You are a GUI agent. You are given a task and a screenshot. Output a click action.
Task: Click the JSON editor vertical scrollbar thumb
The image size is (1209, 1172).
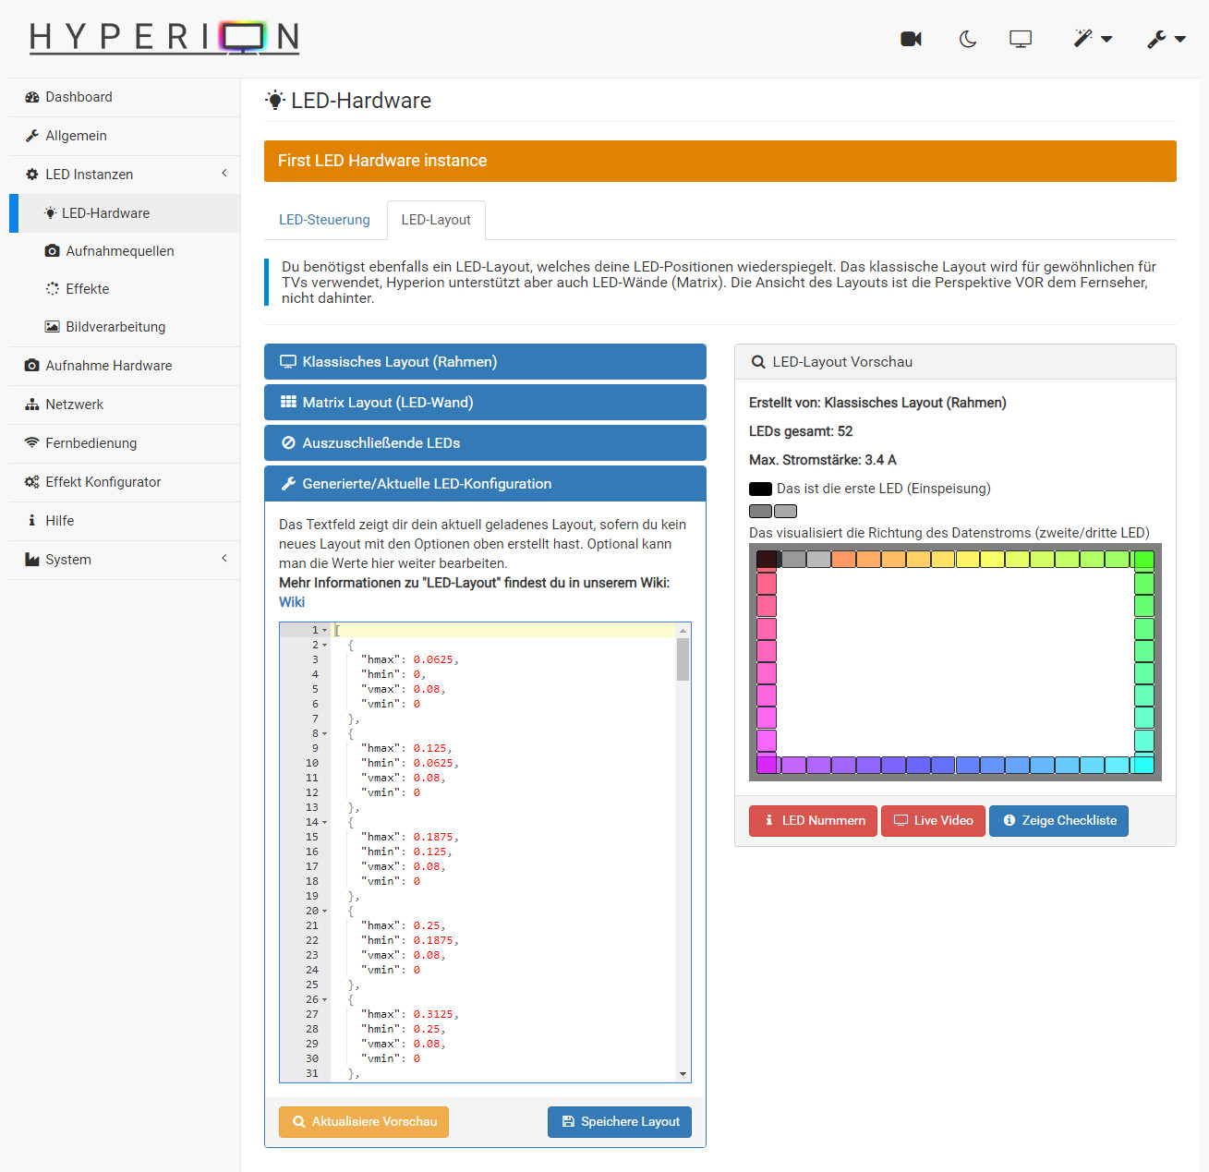point(683,659)
